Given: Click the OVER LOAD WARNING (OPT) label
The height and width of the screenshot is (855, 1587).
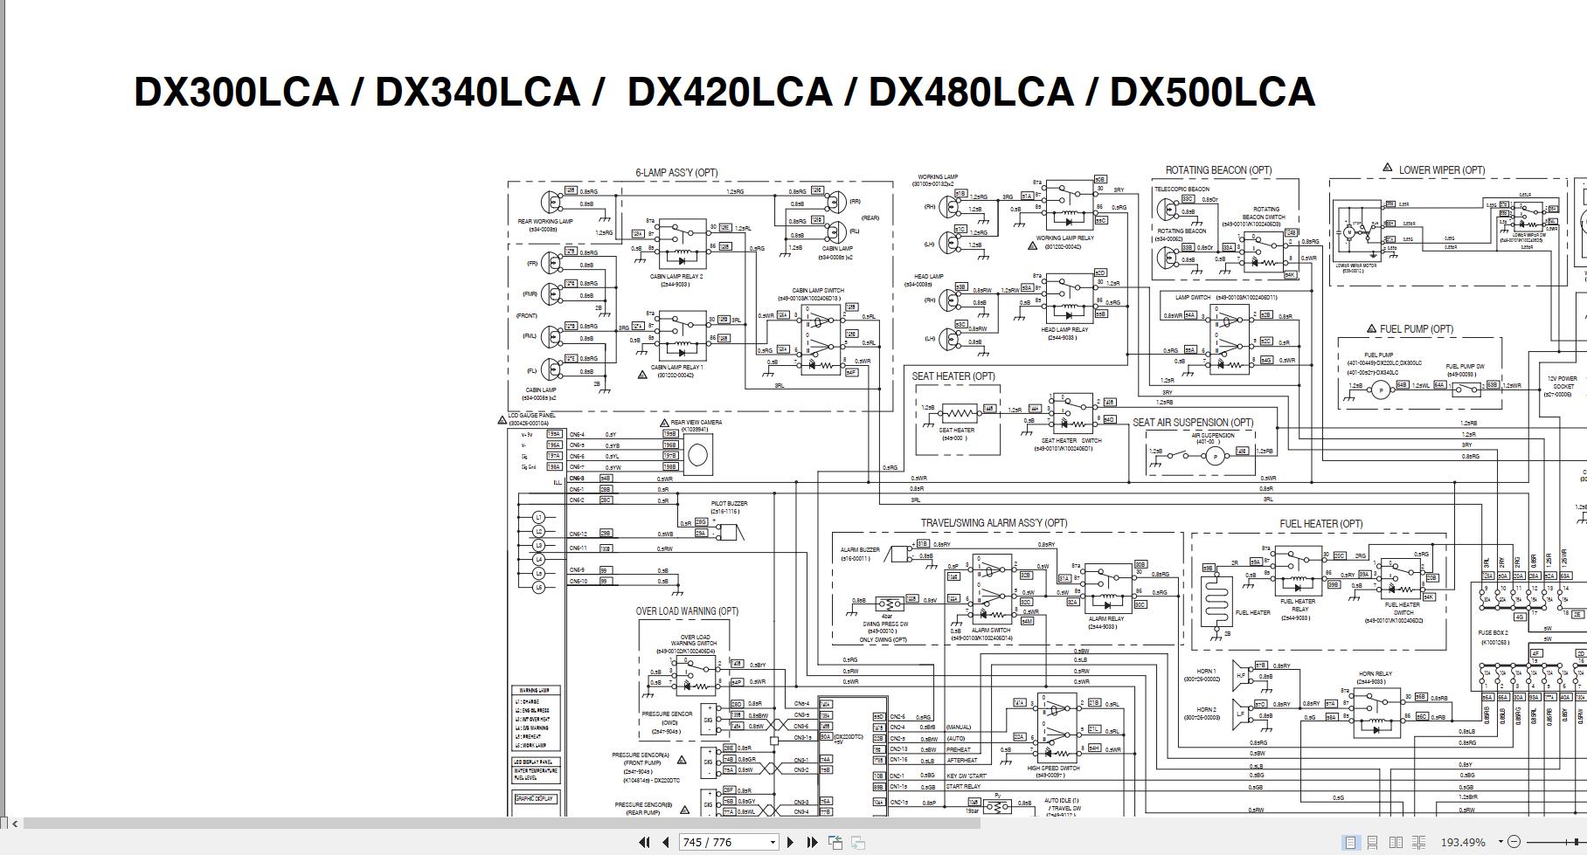Looking at the screenshot, I should (687, 611).
